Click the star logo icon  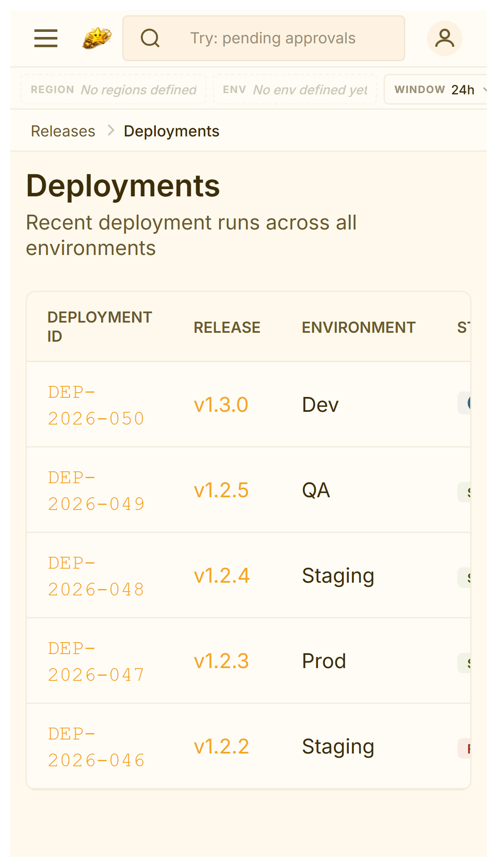[97, 38]
